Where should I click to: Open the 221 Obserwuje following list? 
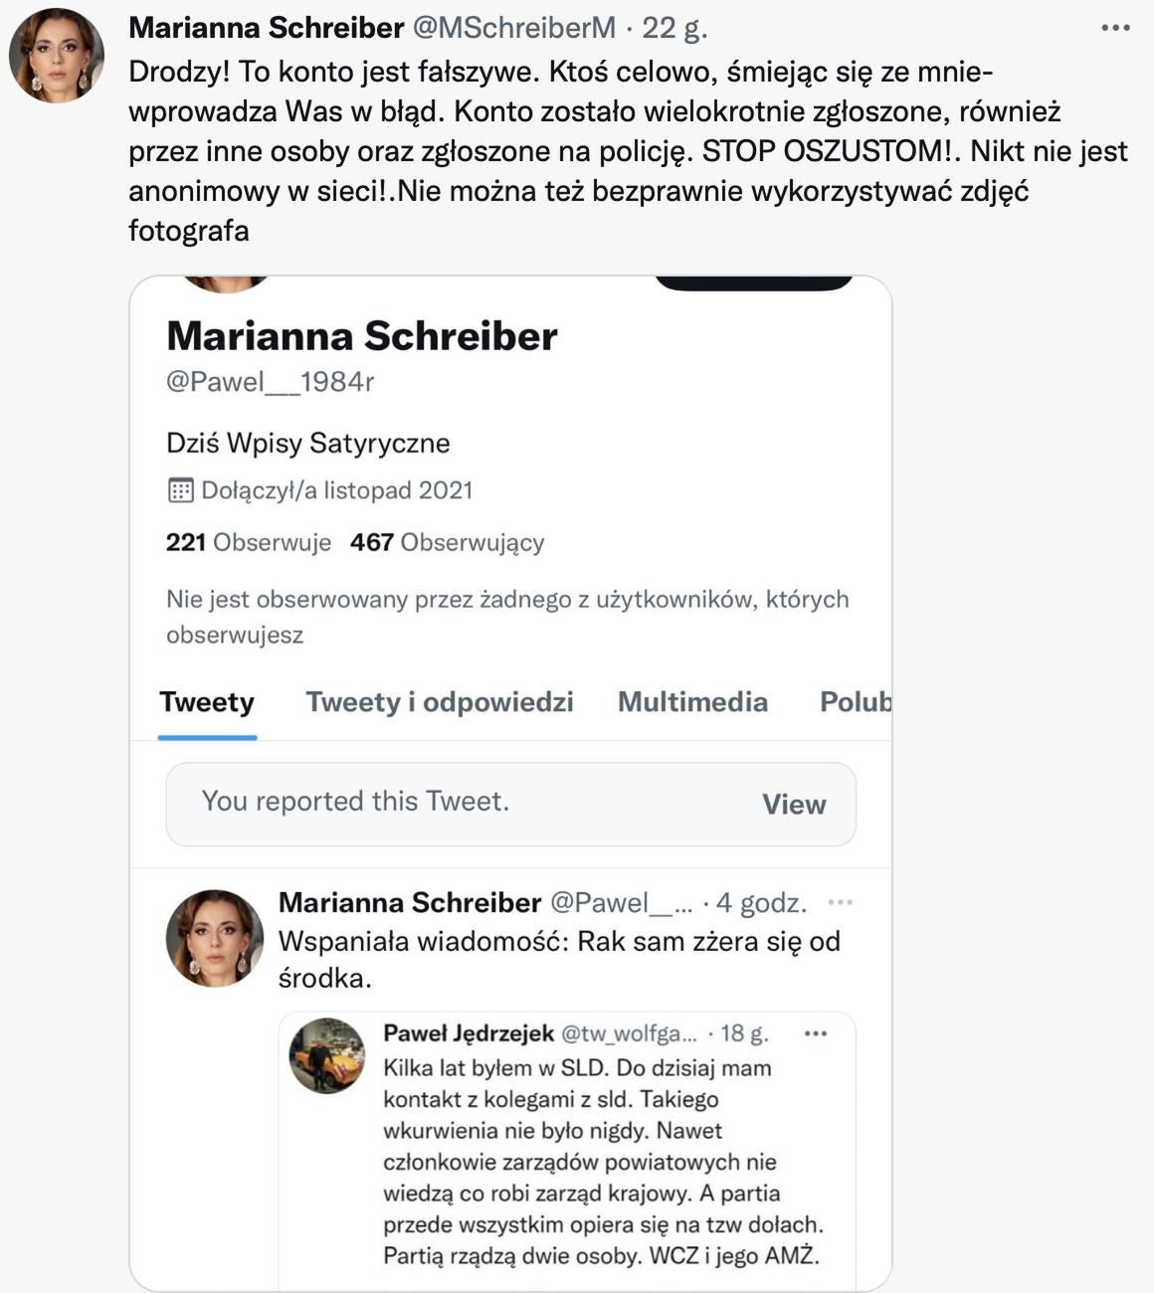(x=249, y=542)
